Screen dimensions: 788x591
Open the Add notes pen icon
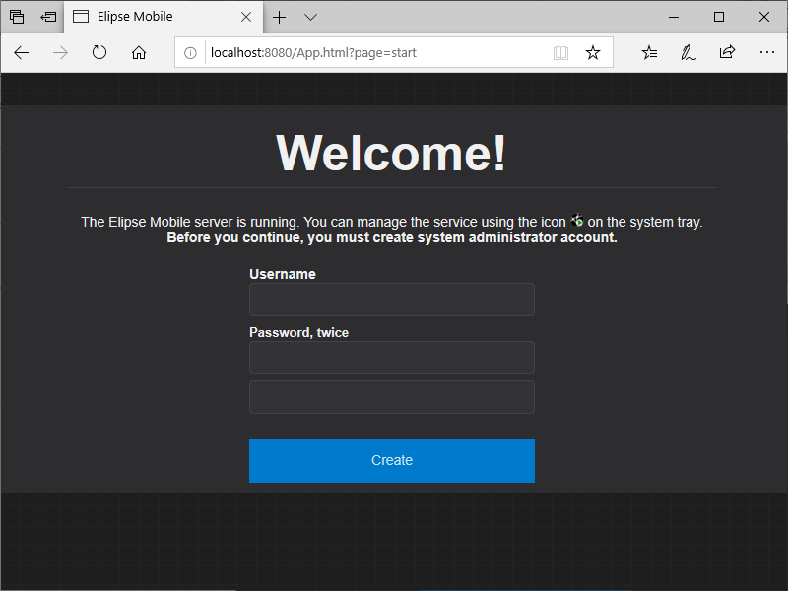click(x=688, y=52)
